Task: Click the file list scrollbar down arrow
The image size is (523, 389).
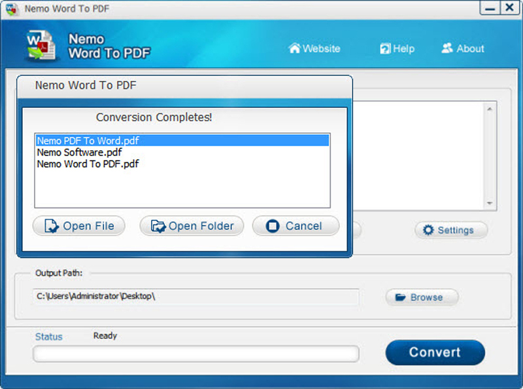Action: 489,203
